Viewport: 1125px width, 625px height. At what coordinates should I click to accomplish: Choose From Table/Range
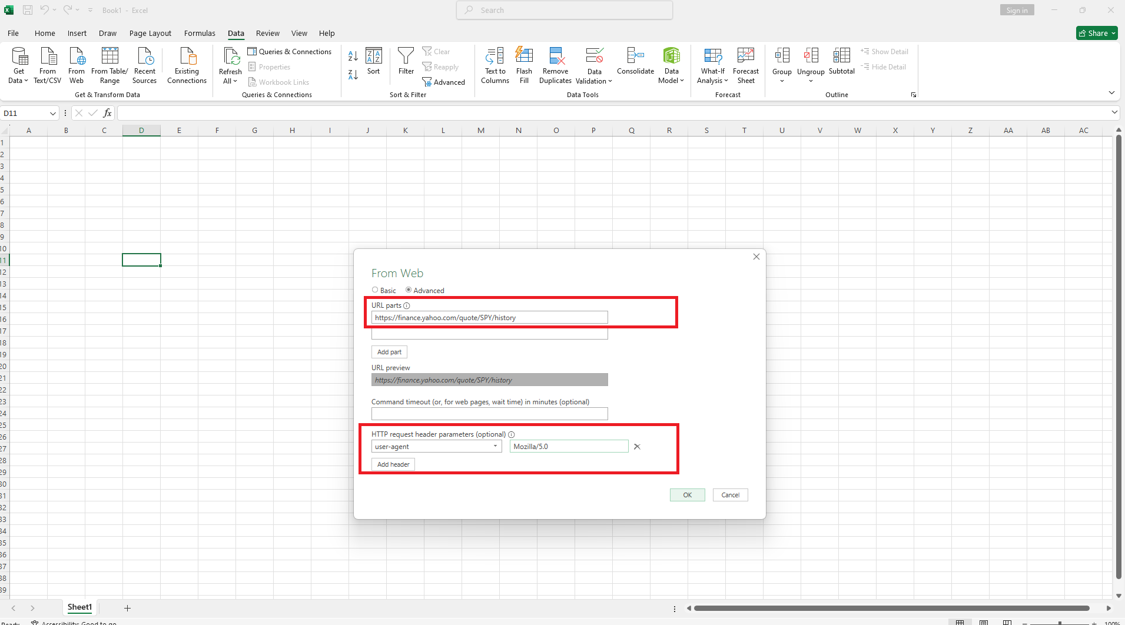(x=109, y=65)
